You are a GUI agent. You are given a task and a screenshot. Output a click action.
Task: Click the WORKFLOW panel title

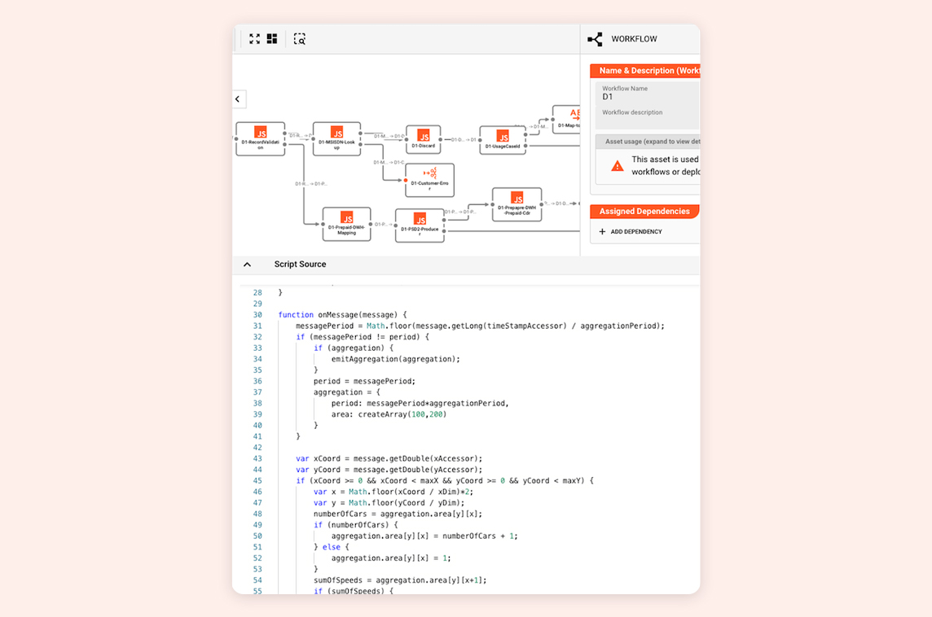(x=634, y=39)
